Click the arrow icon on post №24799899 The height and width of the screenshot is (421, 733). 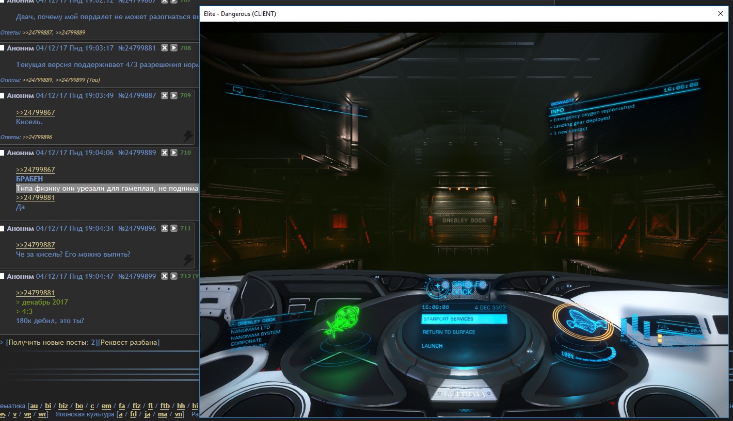click(174, 276)
